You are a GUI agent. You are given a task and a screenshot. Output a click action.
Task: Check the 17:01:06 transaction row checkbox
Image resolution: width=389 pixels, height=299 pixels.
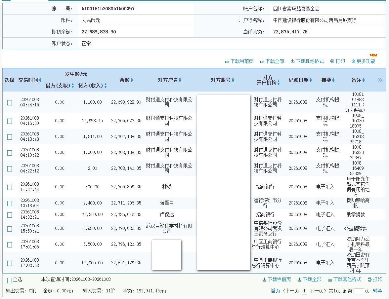[x=10, y=245]
